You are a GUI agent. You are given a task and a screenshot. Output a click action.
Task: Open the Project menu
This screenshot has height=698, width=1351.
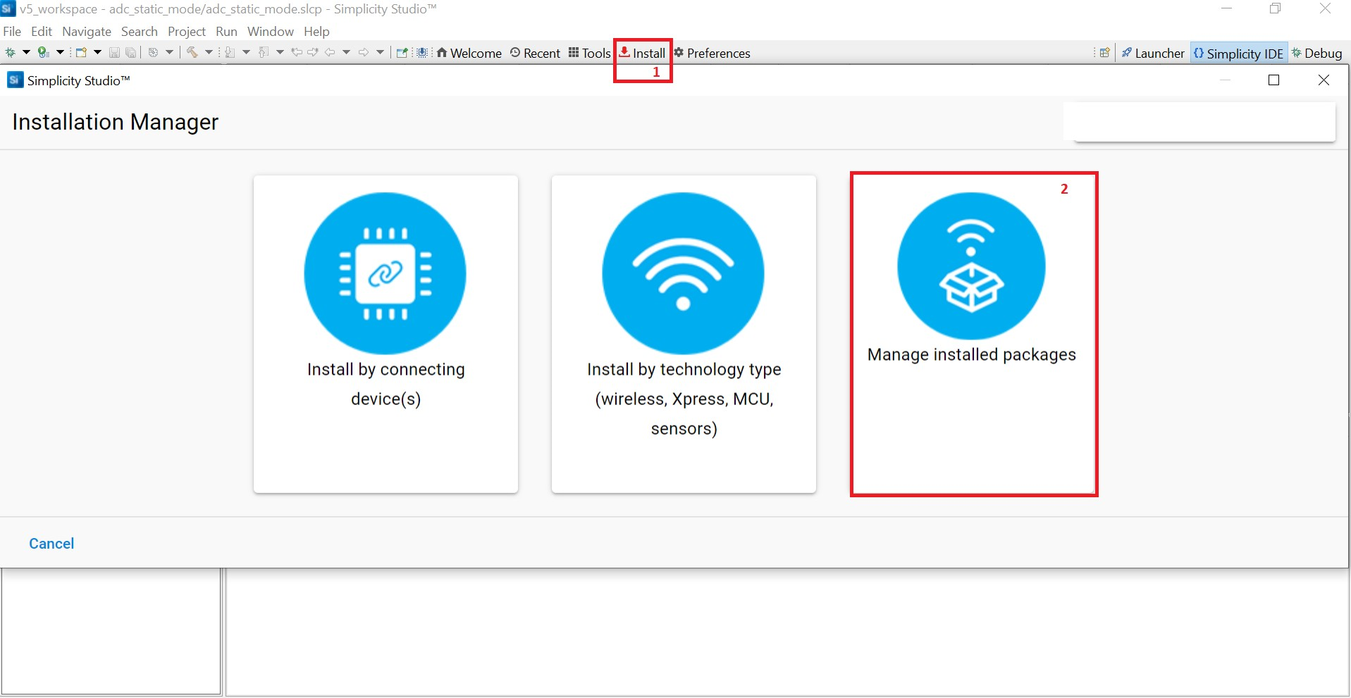tap(186, 31)
